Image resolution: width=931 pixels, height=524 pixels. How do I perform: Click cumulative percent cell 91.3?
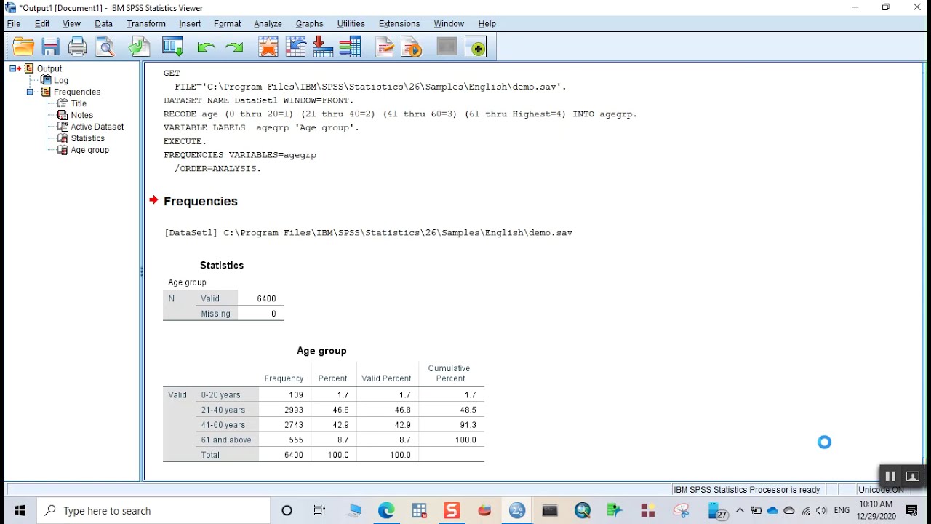[468, 425]
